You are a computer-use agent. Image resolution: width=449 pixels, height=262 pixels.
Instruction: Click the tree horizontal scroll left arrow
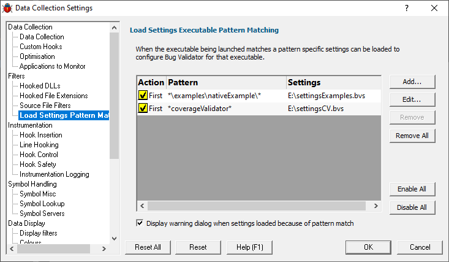tap(12, 249)
